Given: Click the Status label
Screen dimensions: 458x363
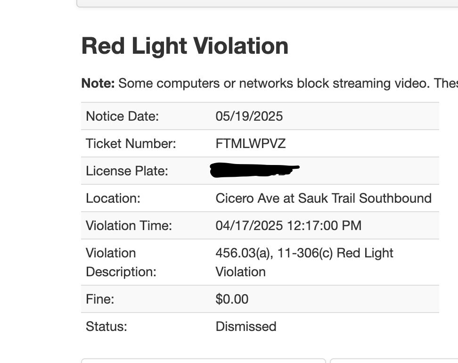Looking at the screenshot, I should pyautogui.click(x=106, y=326).
